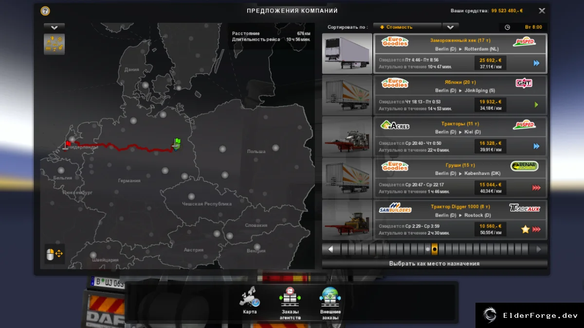Toggle sort order arrow button
Viewport: 584px width, 328px height.
coord(451,27)
